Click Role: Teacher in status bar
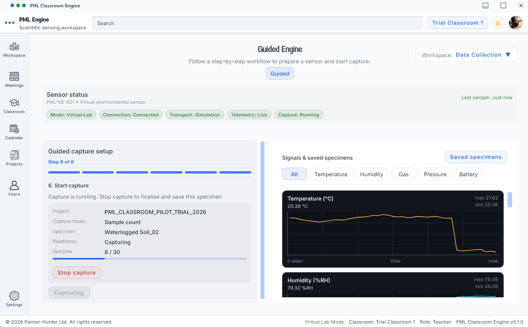Image resolution: width=528 pixels, height=327 pixels. click(x=436, y=322)
